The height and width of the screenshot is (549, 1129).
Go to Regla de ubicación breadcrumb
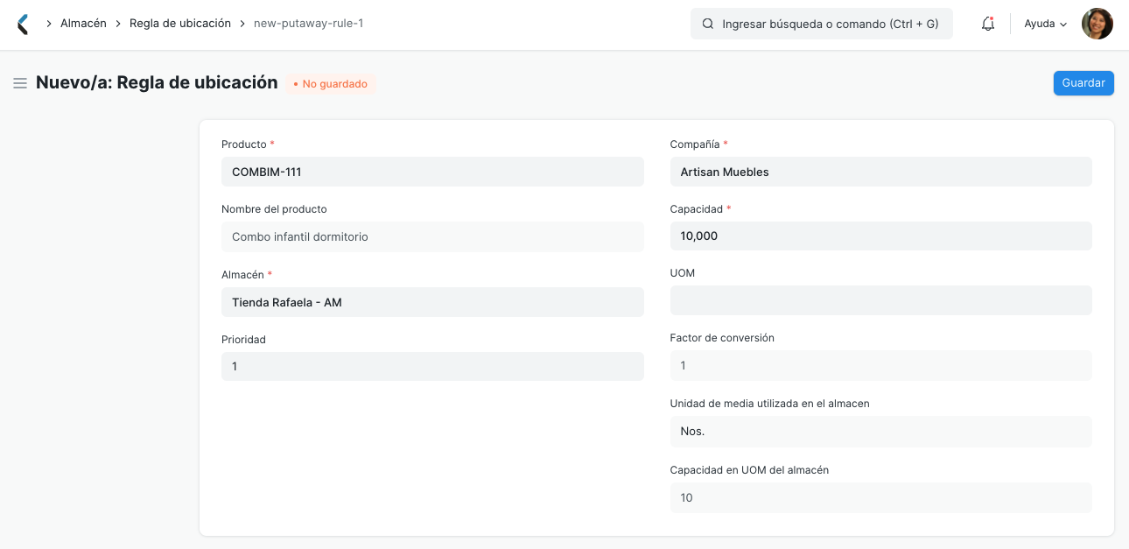pyautogui.click(x=180, y=24)
